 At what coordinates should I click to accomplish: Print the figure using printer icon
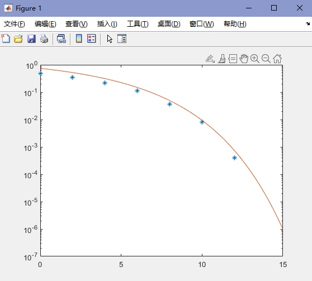click(x=44, y=39)
